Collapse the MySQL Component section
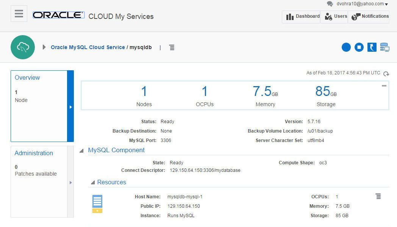Viewport: 397px width, 227px height. [x=81, y=151]
